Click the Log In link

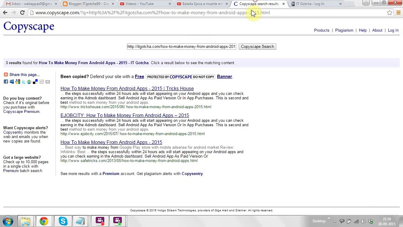click(393, 30)
